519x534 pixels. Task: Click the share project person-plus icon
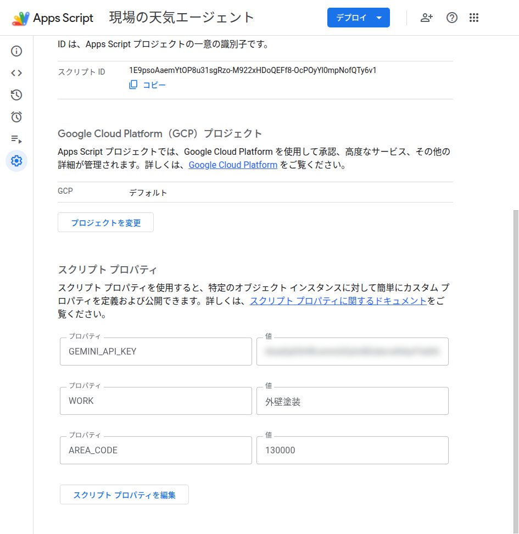(426, 18)
